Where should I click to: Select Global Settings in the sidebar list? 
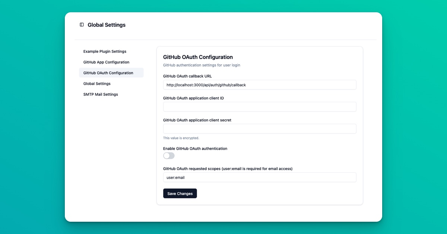(x=97, y=84)
